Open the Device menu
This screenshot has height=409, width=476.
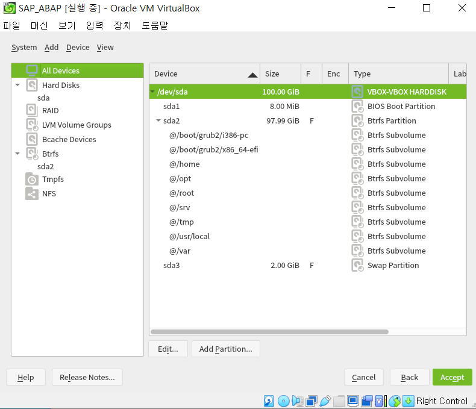(78, 48)
